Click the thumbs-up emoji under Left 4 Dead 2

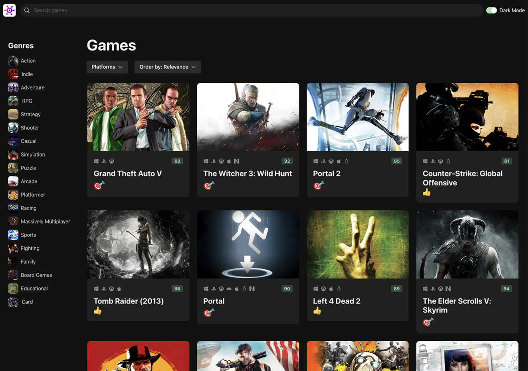click(x=317, y=310)
